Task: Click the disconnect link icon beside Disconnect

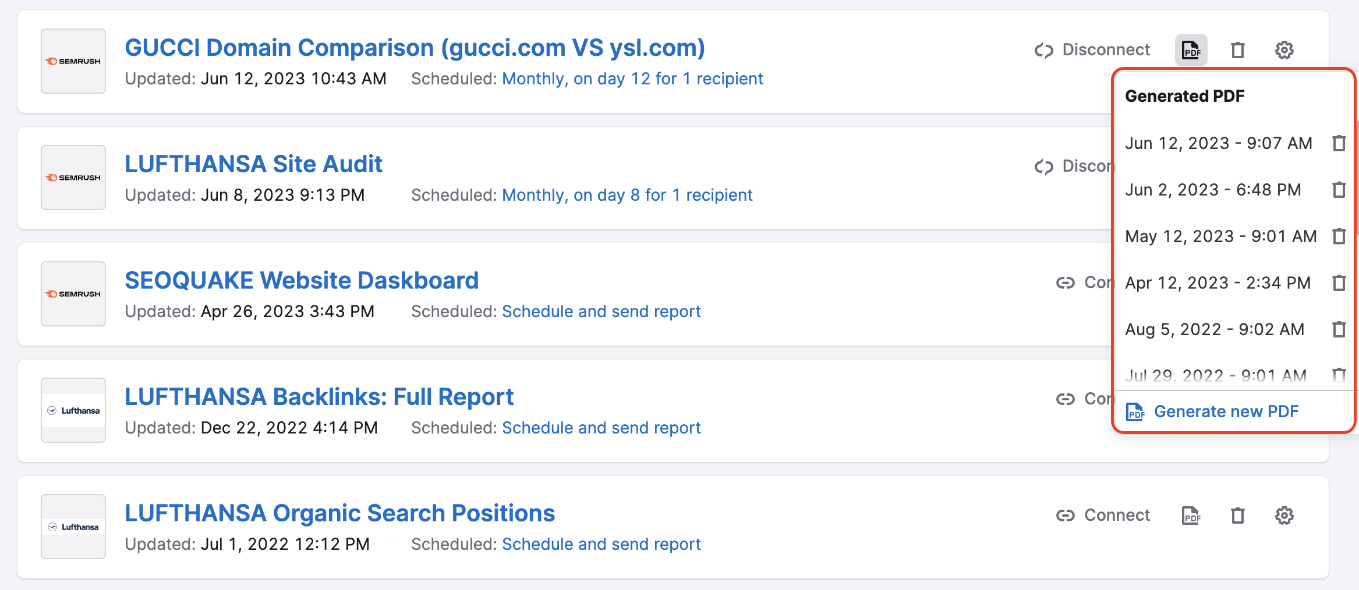Action: coord(1044,50)
